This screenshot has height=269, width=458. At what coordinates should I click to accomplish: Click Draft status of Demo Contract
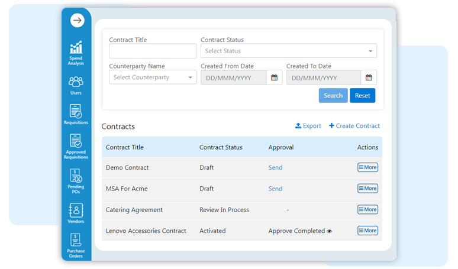(x=207, y=167)
